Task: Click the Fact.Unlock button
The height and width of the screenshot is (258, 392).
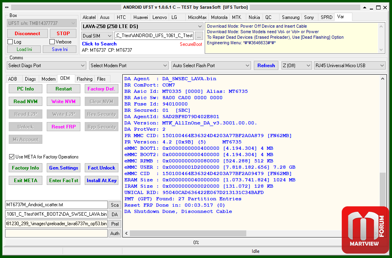Action: [101, 168]
